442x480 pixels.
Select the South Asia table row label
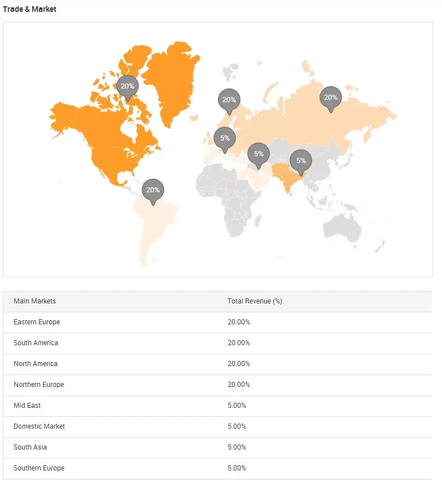tap(30, 447)
